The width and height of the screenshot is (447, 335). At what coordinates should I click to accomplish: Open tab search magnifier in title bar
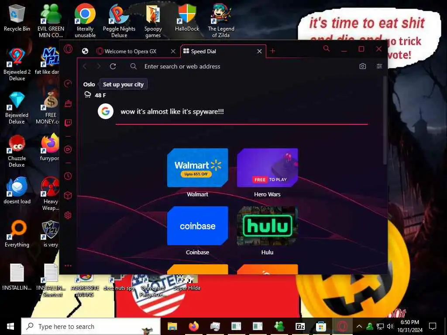pyautogui.click(x=327, y=49)
